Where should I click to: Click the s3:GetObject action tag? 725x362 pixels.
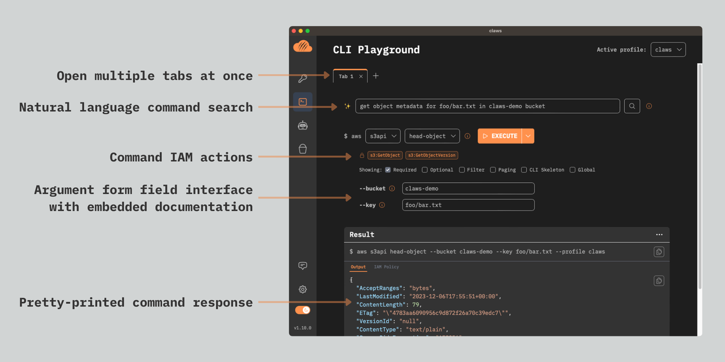385,156
